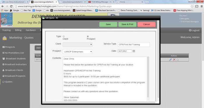
Task: Click the green Save button
Action: pyautogui.click(x=108, y=24)
